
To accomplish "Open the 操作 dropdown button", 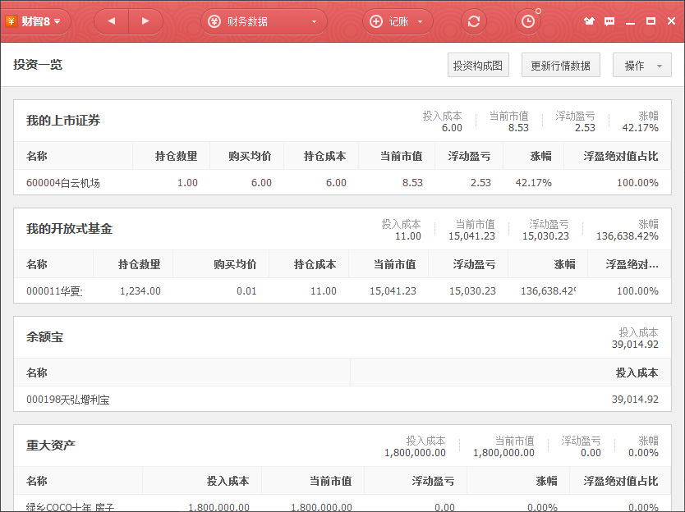I will (x=641, y=66).
